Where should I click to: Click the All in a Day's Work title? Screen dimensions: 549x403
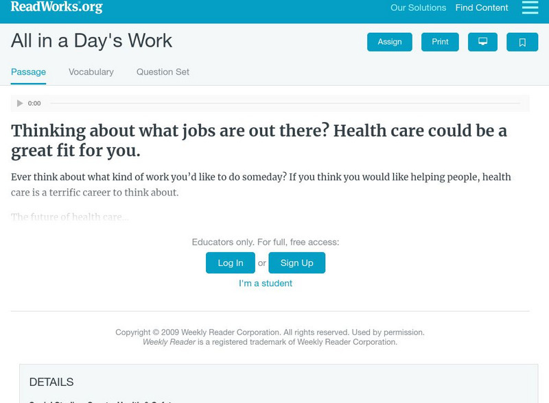[92, 41]
